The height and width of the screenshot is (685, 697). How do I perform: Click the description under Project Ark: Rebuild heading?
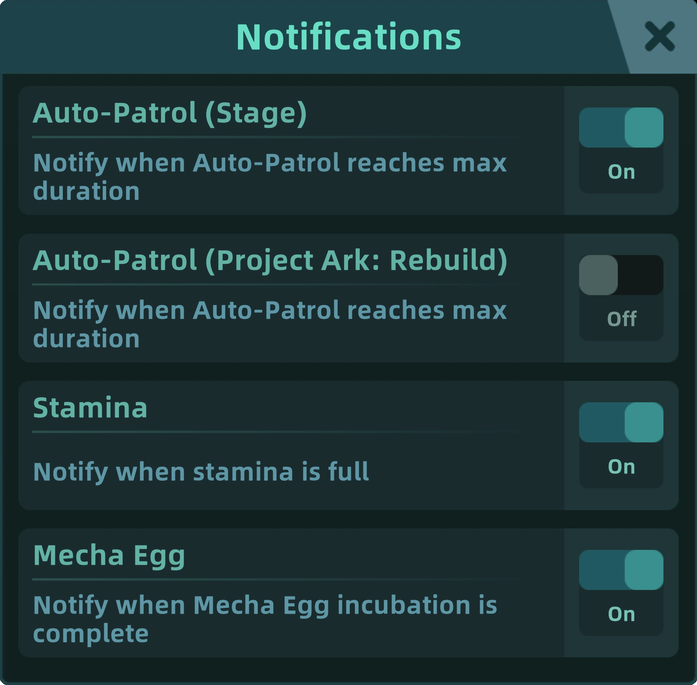pos(270,324)
